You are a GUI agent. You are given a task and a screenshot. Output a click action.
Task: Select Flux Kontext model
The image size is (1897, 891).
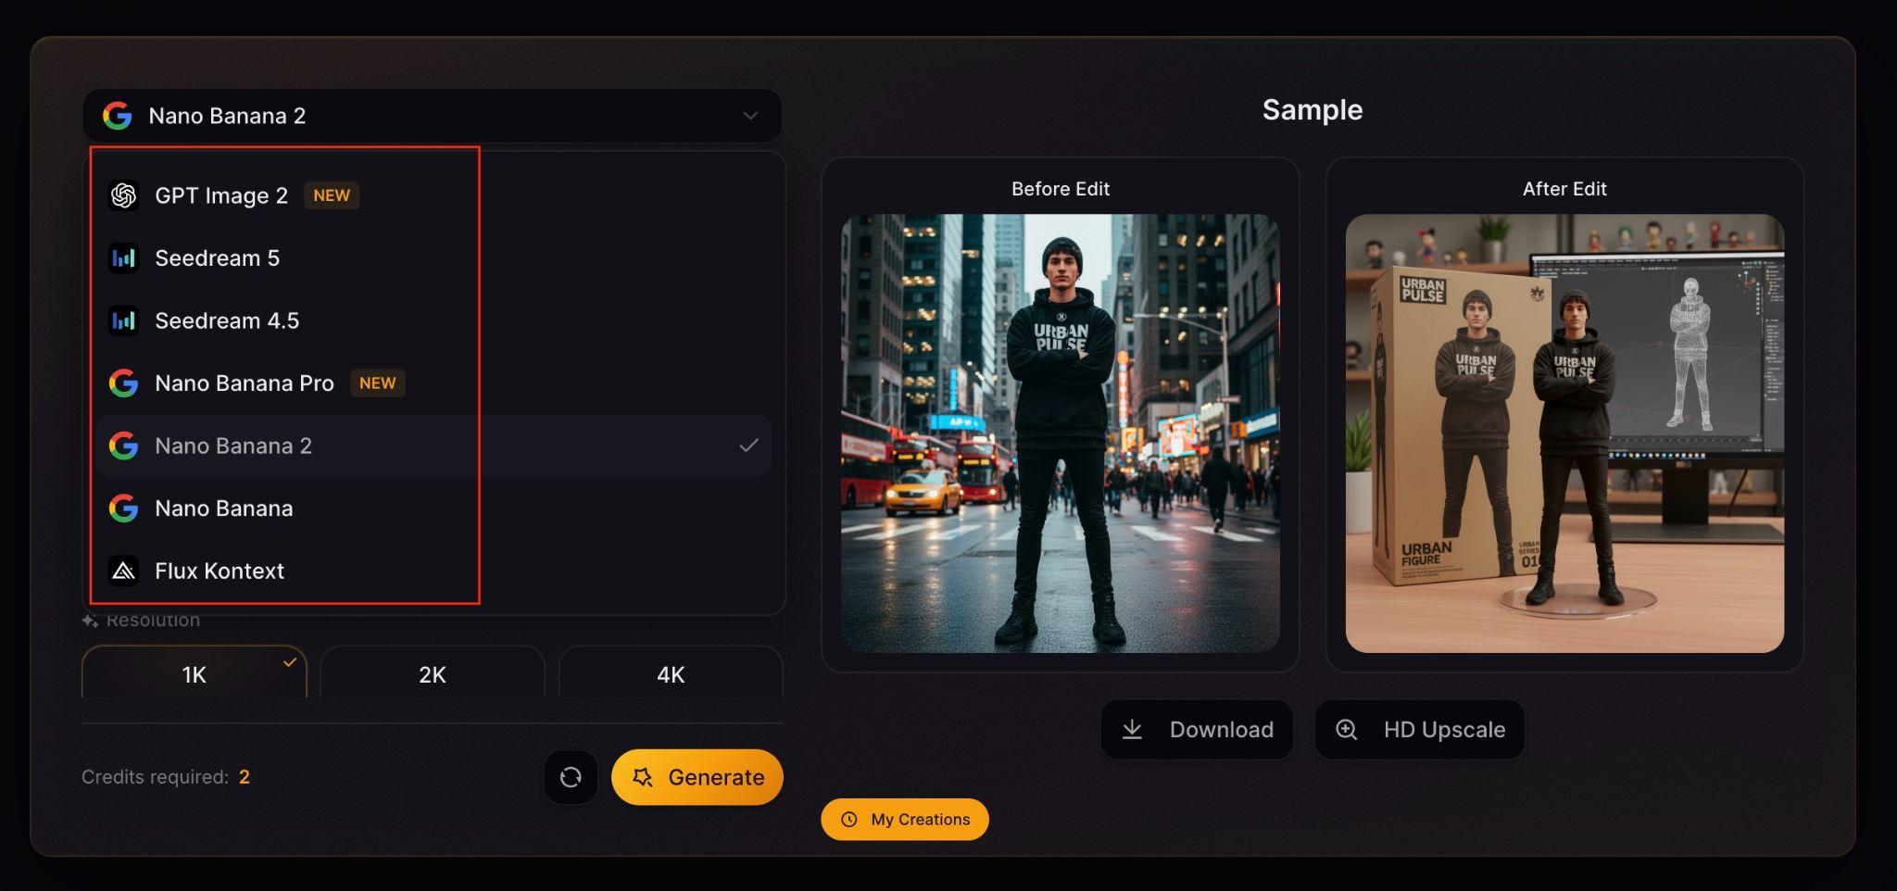coord(433,571)
